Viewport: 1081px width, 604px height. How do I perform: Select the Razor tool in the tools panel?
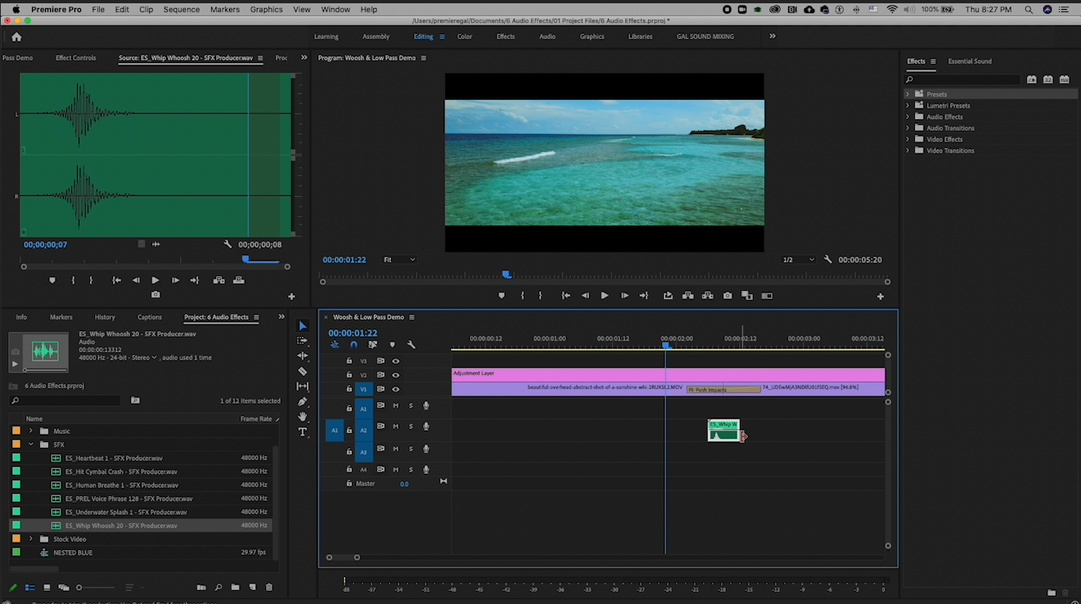coord(303,371)
